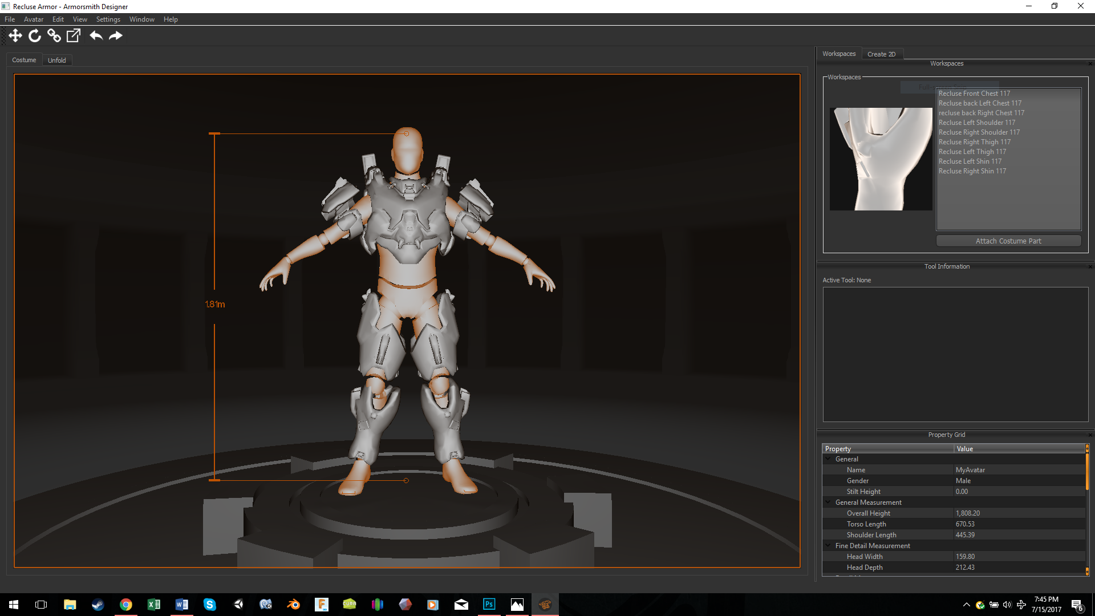
Task: Edit the Head Depth value 212.43
Action: 1019,568
